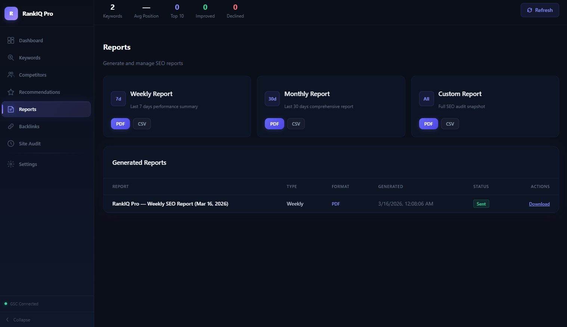567x327 pixels.
Task: Download the Weekly SEO Report
Action: [x=539, y=204]
